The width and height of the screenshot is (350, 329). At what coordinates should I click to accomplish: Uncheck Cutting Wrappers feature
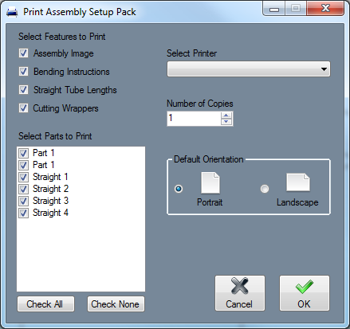coord(23,108)
